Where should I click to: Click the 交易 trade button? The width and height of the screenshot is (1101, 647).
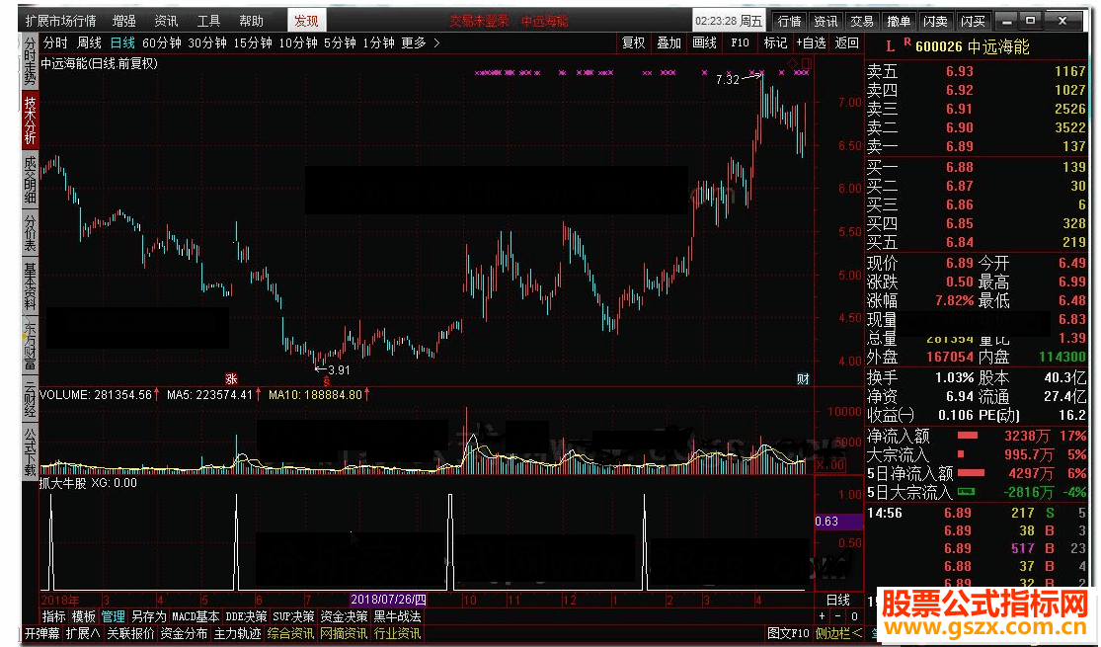coord(862,21)
